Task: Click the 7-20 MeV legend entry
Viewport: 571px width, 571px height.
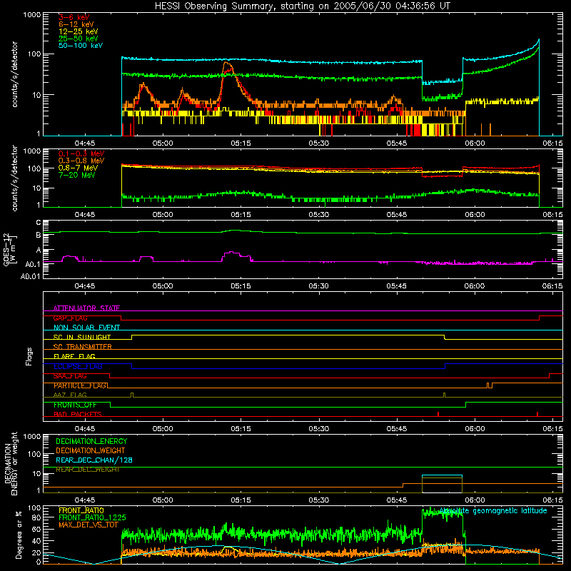Action: point(77,175)
